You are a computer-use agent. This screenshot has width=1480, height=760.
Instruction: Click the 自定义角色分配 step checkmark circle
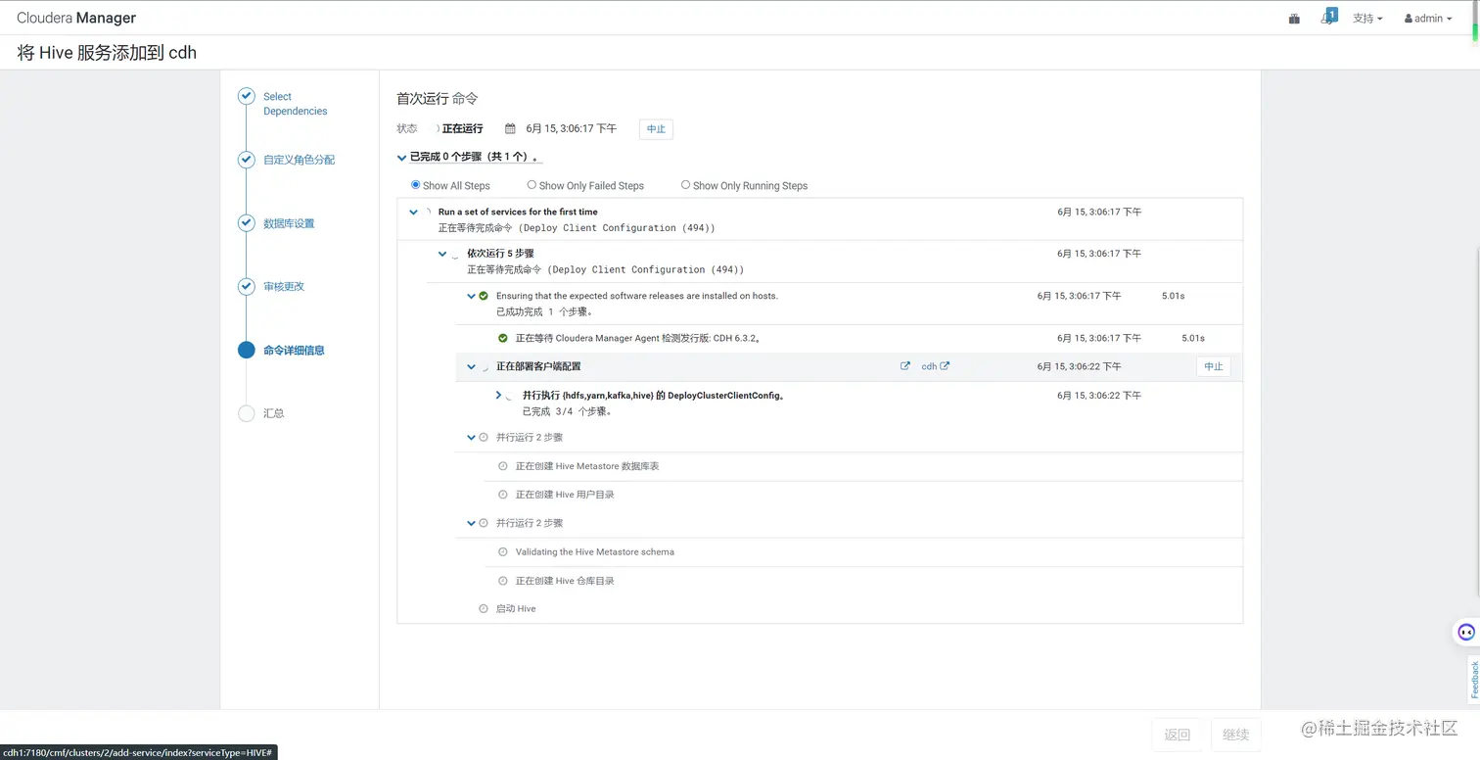(247, 160)
